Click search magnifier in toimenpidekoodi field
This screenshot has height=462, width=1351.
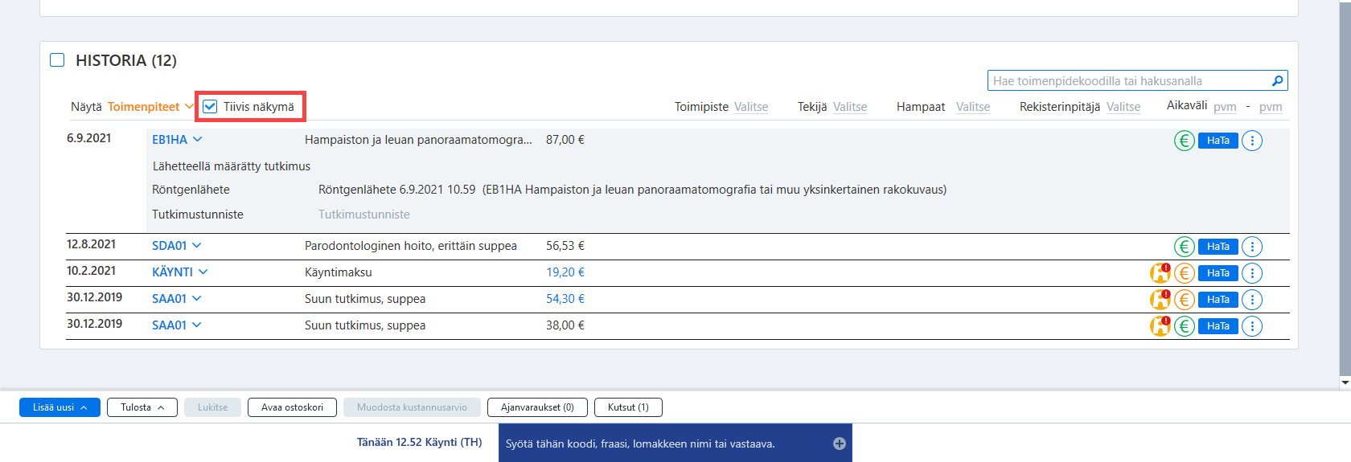[x=1277, y=81]
